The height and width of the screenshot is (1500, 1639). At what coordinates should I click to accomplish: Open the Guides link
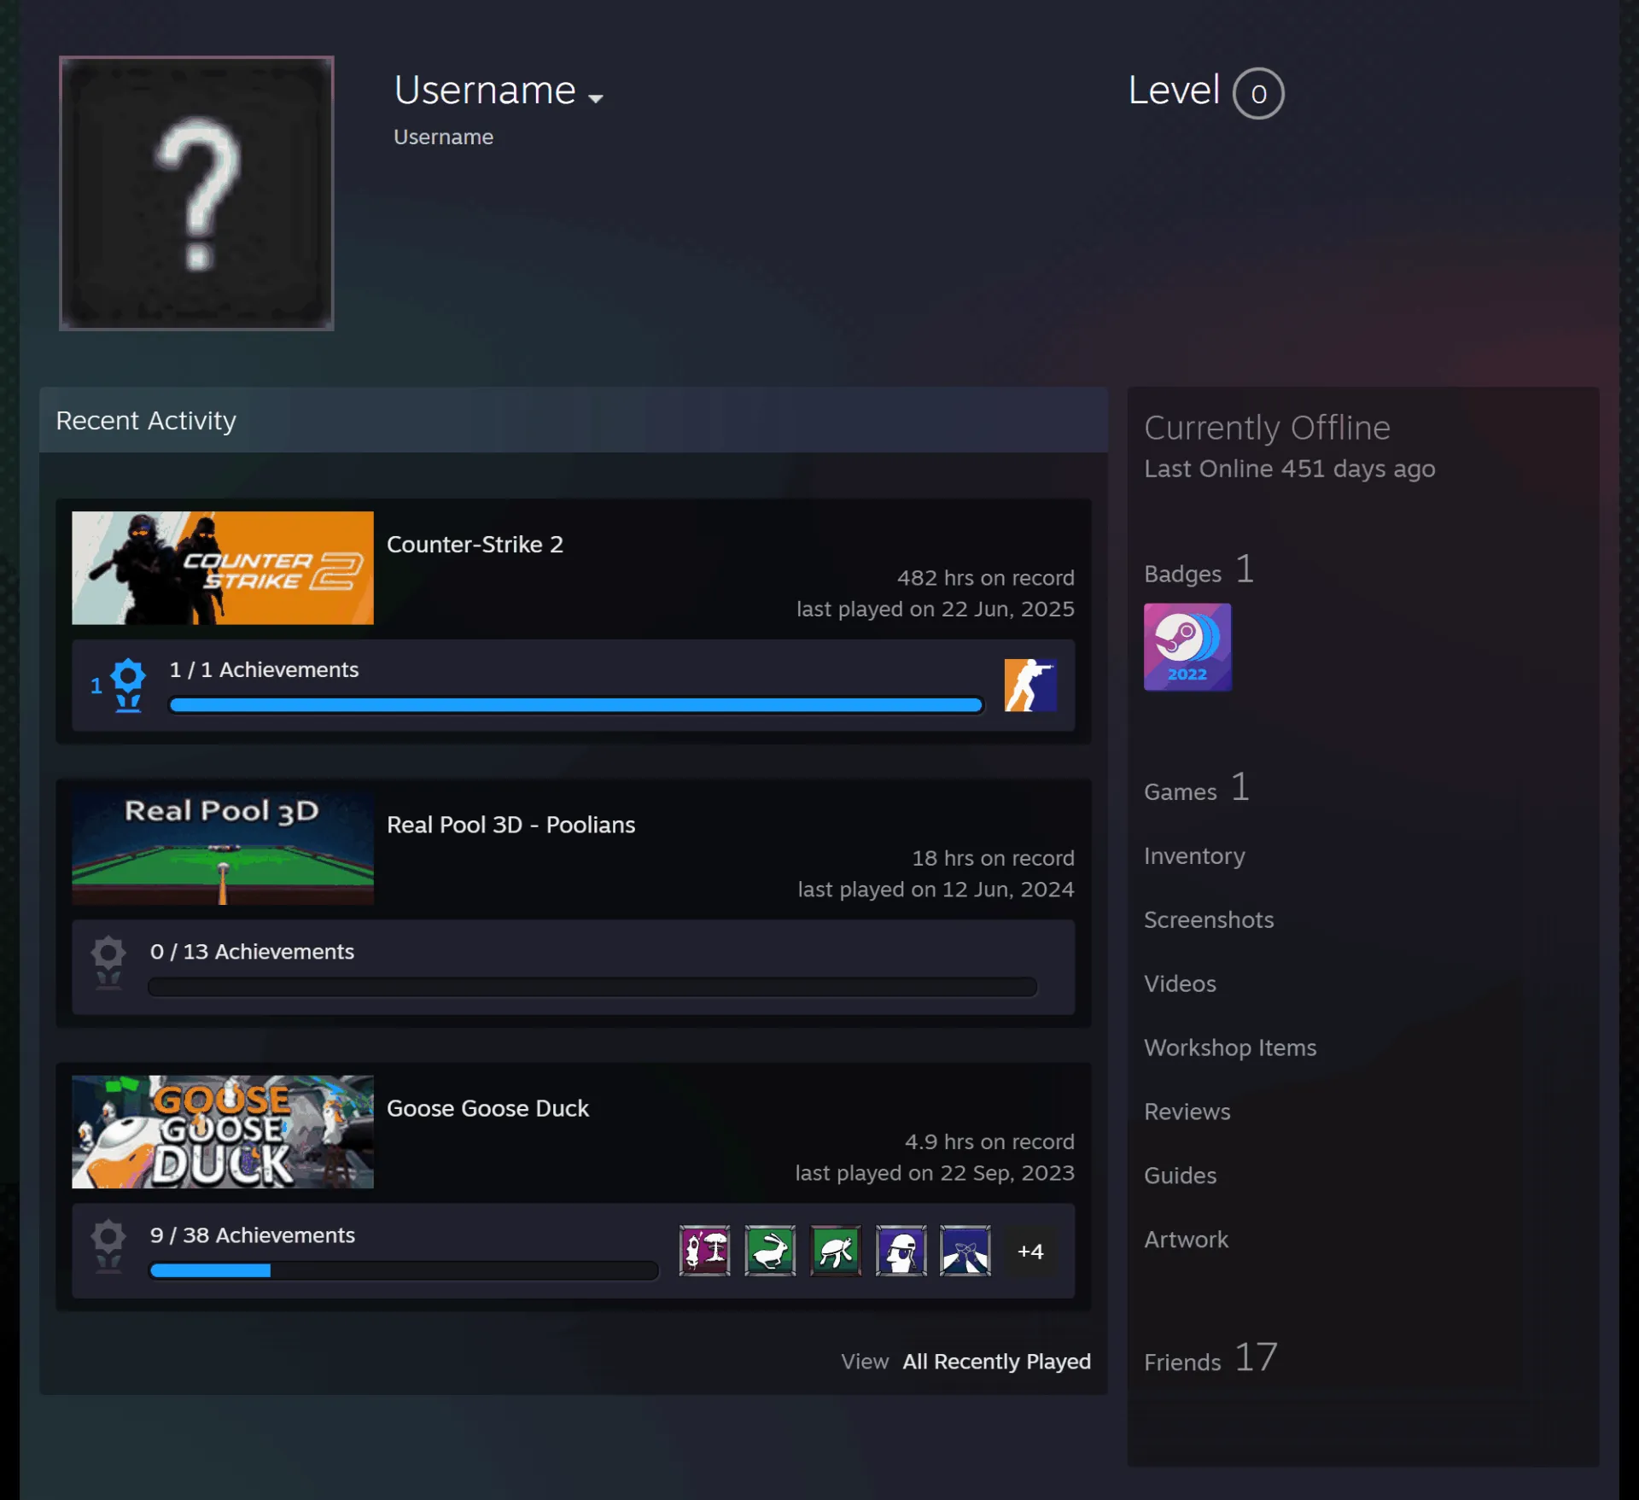(1180, 1176)
